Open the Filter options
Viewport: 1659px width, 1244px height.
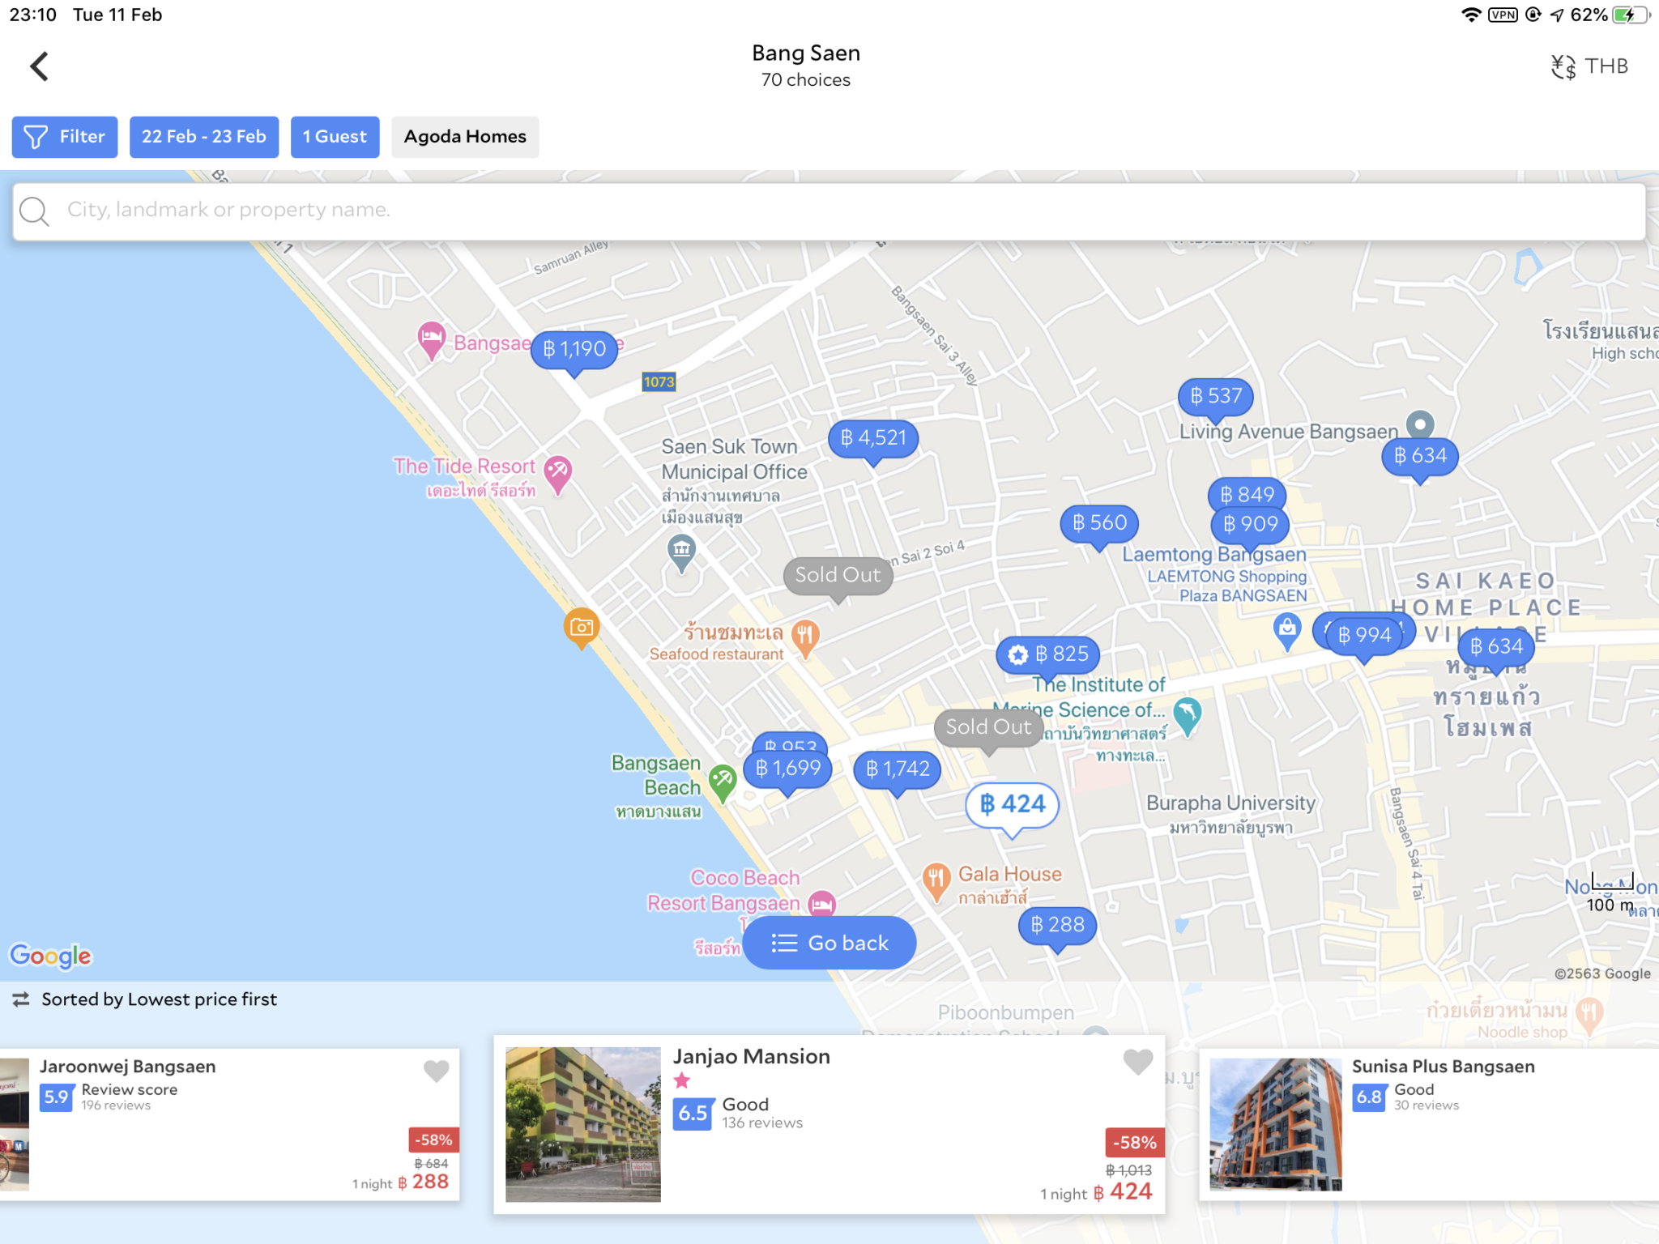(x=65, y=137)
